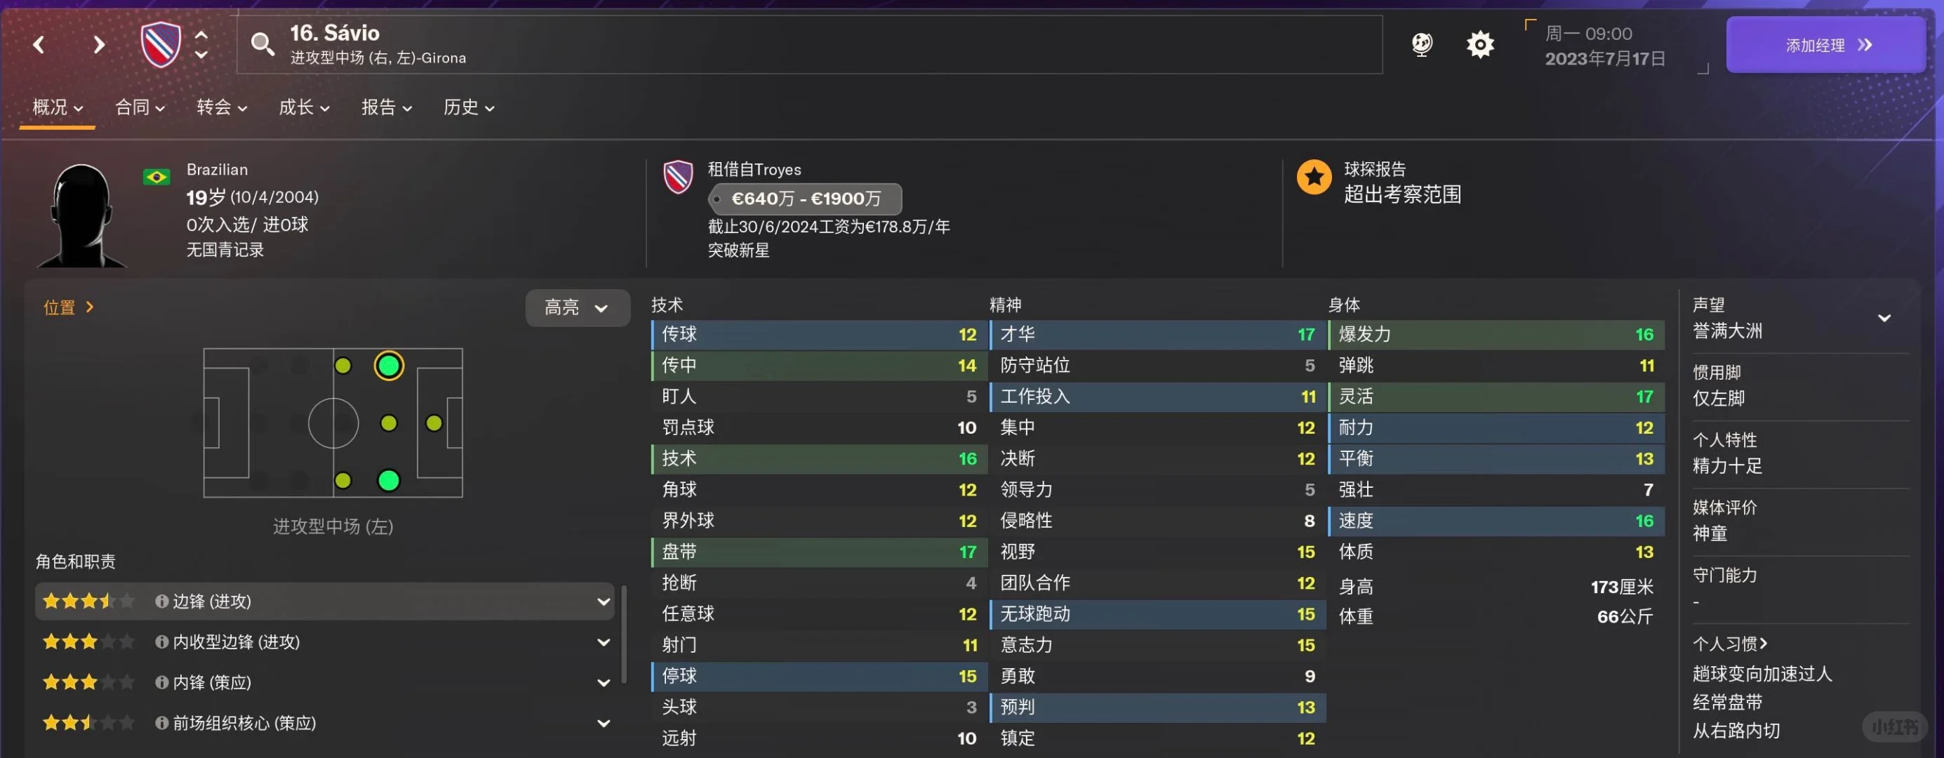Click the 添加经理 add manager button
The width and height of the screenshot is (1944, 758).
click(x=1827, y=46)
